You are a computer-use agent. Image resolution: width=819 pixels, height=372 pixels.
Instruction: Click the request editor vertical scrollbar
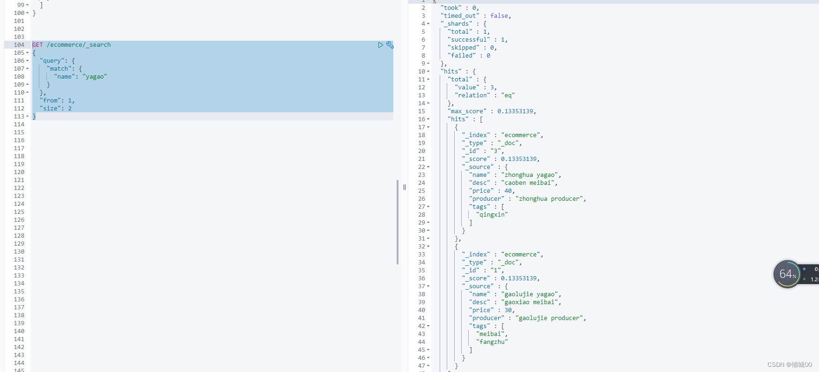(x=398, y=222)
